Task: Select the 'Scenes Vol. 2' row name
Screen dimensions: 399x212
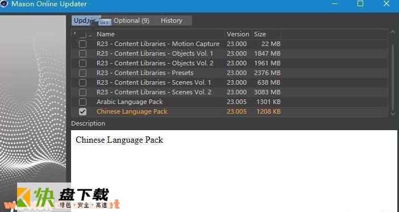Action: 154,92
